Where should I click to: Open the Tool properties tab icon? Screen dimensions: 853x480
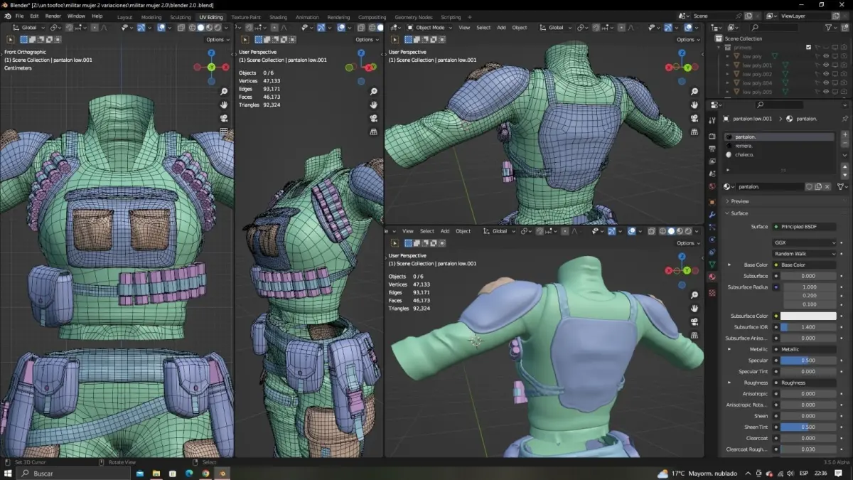(x=712, y=121)
